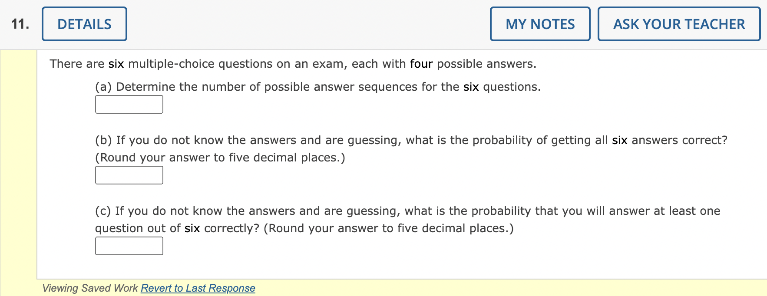Screen dimensions: 767x296
Task: Click the Viewing Saved Work status text
Action: pyautogui.click(x=90, y=288)
